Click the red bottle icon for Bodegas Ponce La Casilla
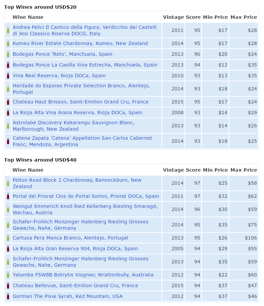This screenshot has width=264, height=306. [x=8, y=65]
